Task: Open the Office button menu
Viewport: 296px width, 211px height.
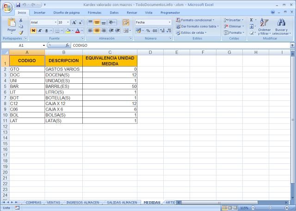Action: (x=7, y=7)
